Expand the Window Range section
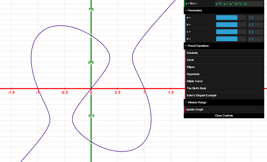 pos(197,103)
